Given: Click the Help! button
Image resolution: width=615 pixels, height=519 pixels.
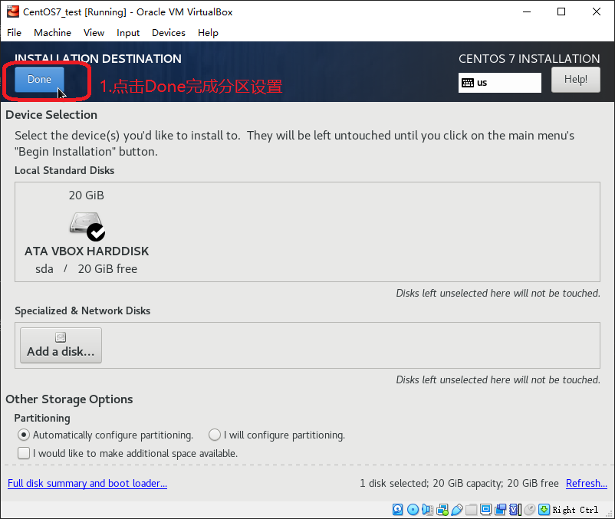Looking at the screenshot, I should pos(575,80).
